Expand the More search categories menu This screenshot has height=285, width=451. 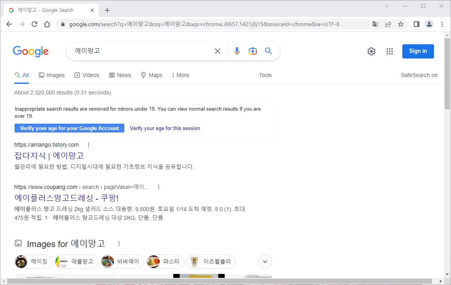pyautogui.click(x=180, y=75)
